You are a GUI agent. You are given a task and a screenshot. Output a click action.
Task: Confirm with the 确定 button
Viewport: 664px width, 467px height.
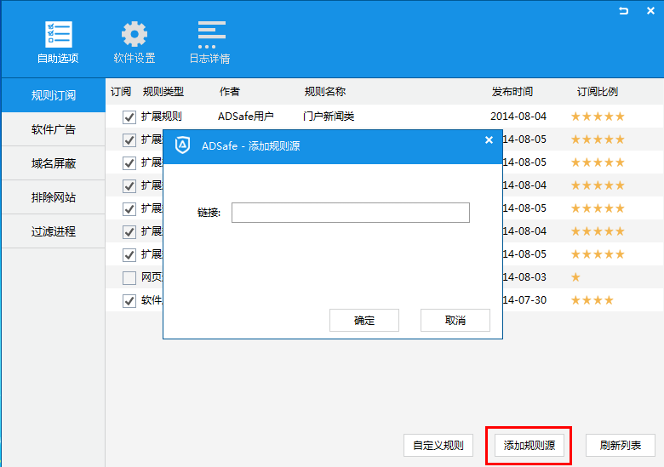tap(364, 320)
